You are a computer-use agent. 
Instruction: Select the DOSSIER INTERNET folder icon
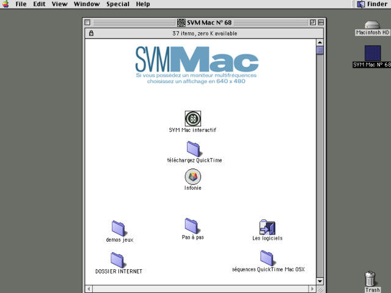coord(117,260)
